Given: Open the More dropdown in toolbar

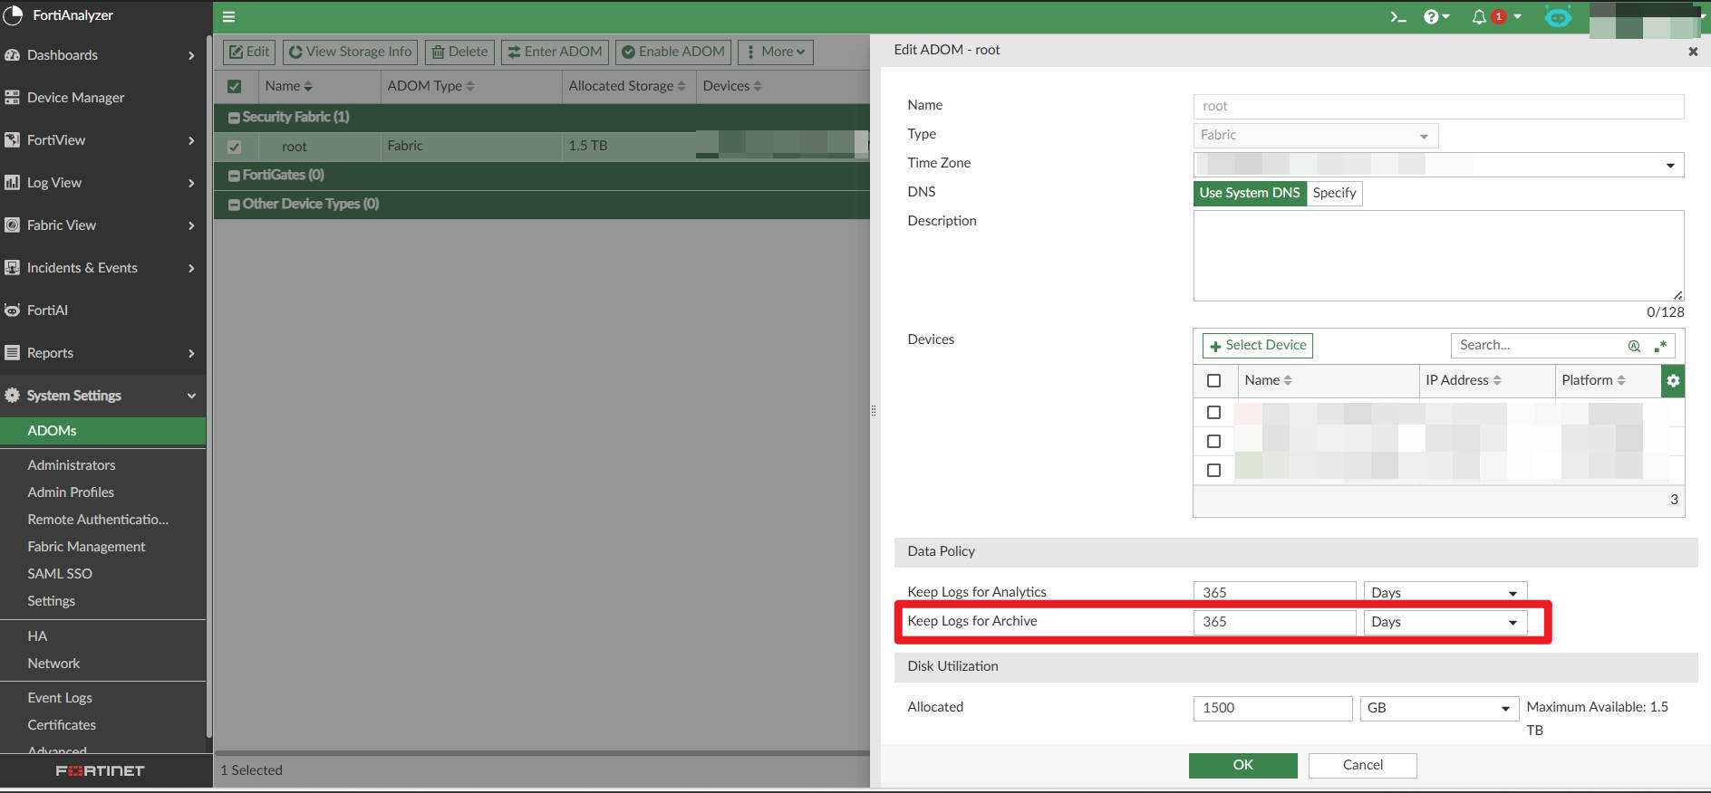Looking at the screenshot, I should (x=776, y=53).
